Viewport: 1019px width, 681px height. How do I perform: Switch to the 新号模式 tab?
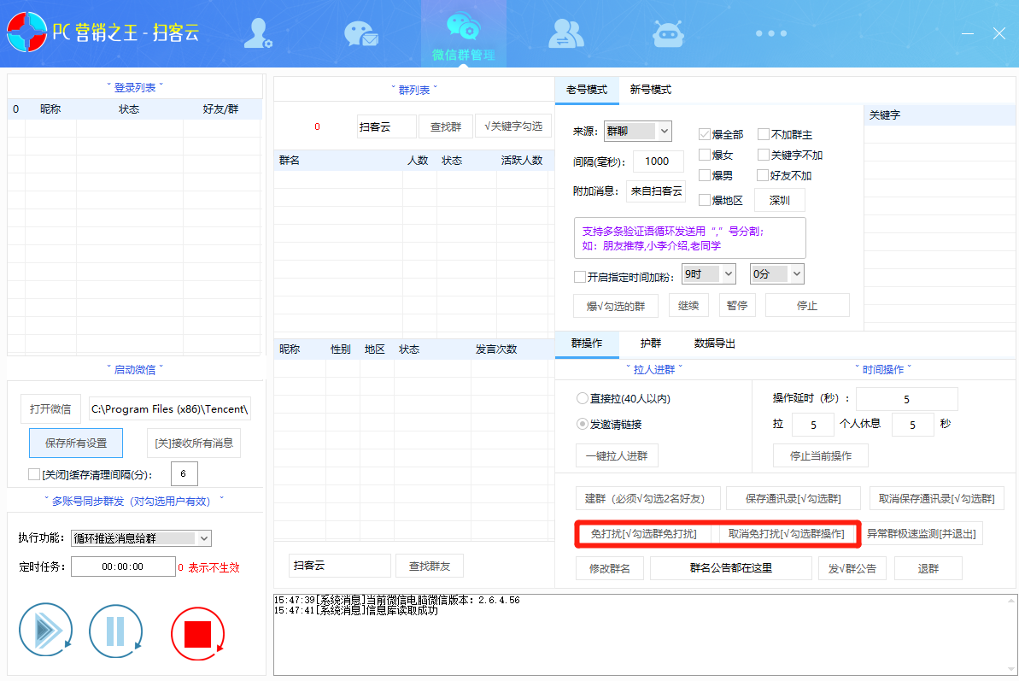click(651, 90)
